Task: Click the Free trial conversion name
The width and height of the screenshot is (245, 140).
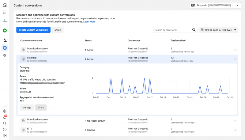Action: click(32, 58)
